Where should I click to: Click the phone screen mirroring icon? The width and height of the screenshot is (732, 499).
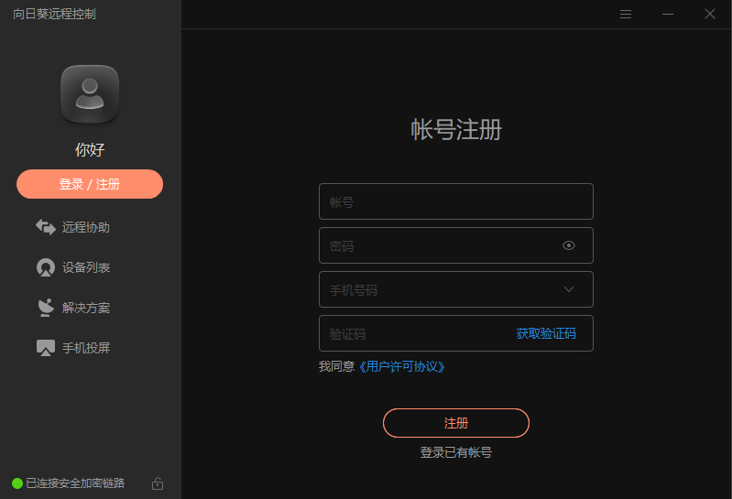46,348
